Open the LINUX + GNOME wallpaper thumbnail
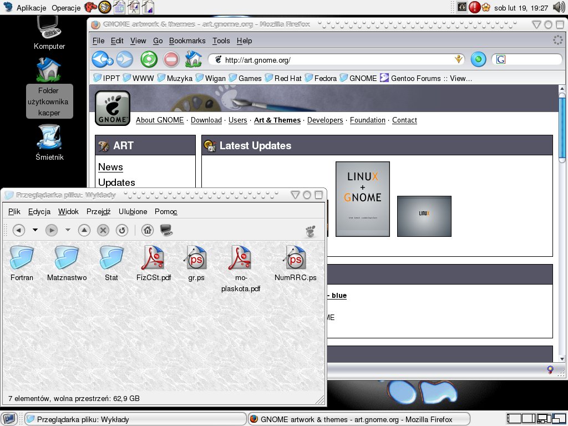The height and width of the screenshot is (426, 568). (x=363, y=199)
